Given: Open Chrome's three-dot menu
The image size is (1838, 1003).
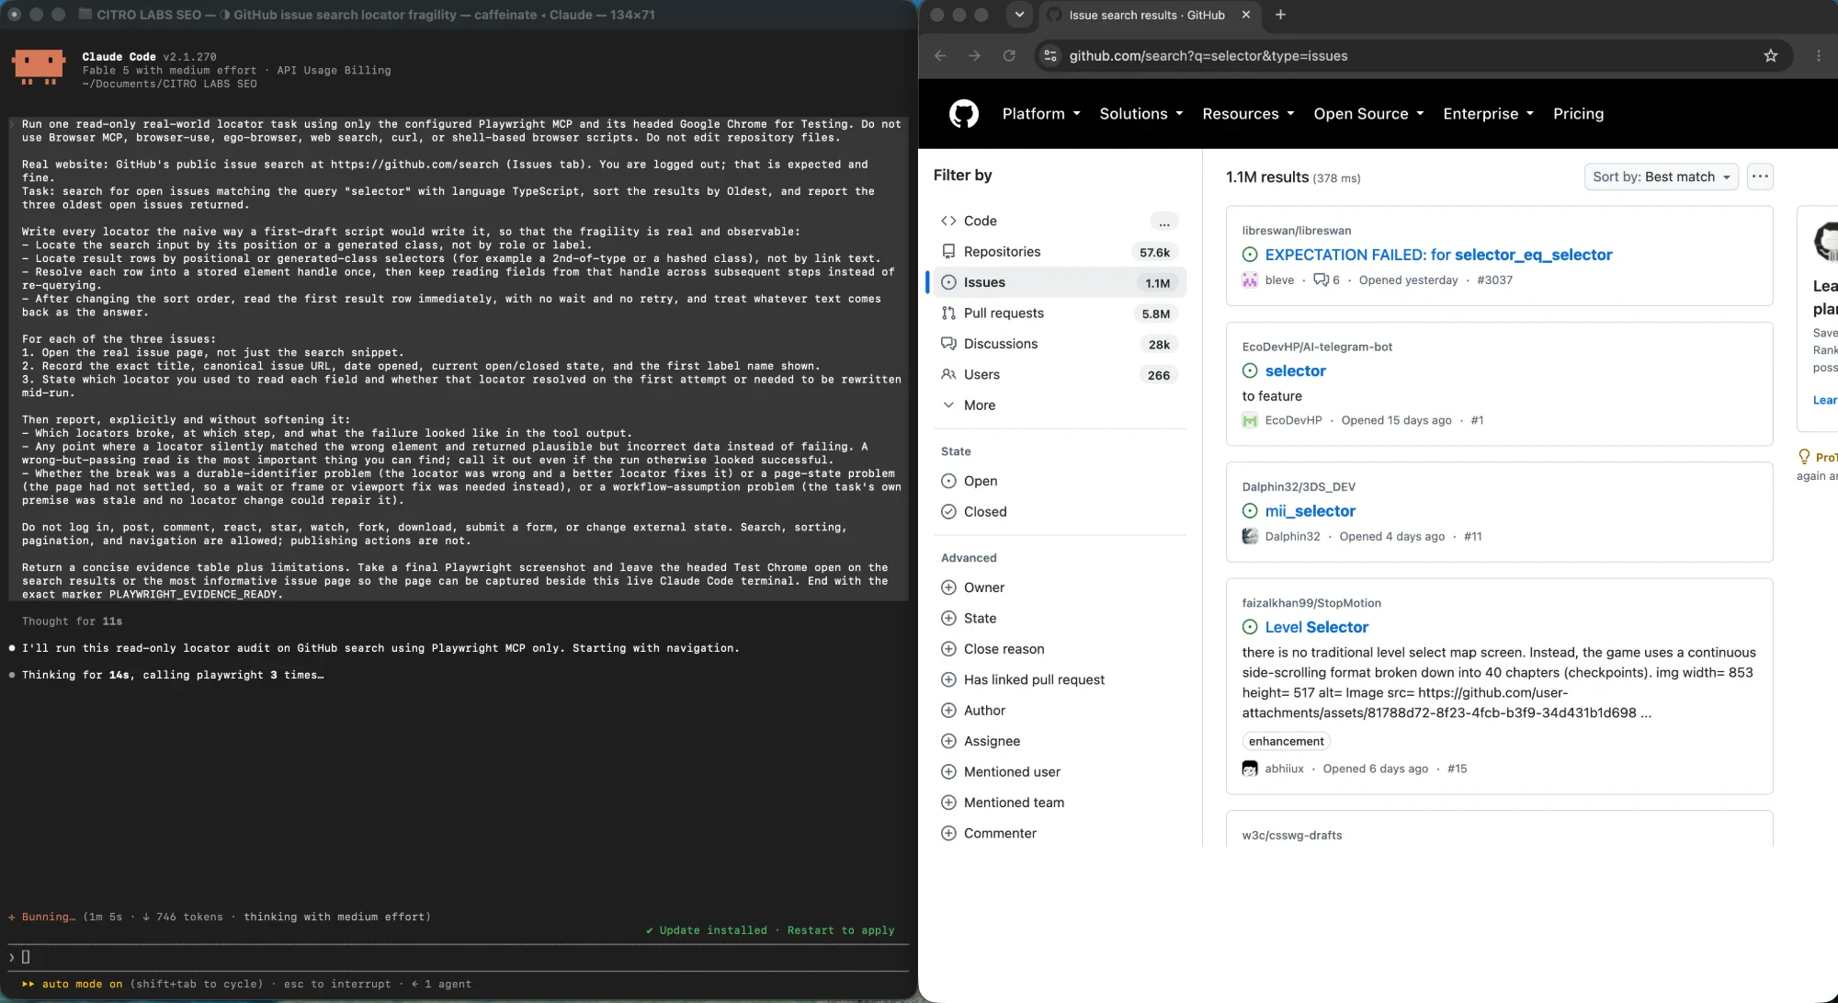Looking at the screenshot, I should [1819, 56].
